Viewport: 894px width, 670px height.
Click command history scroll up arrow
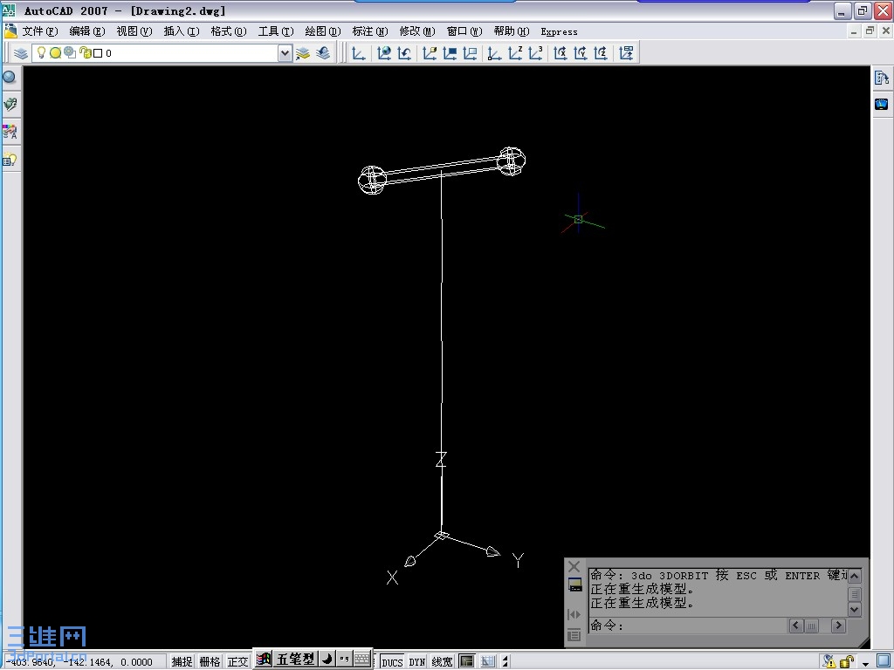854,576
